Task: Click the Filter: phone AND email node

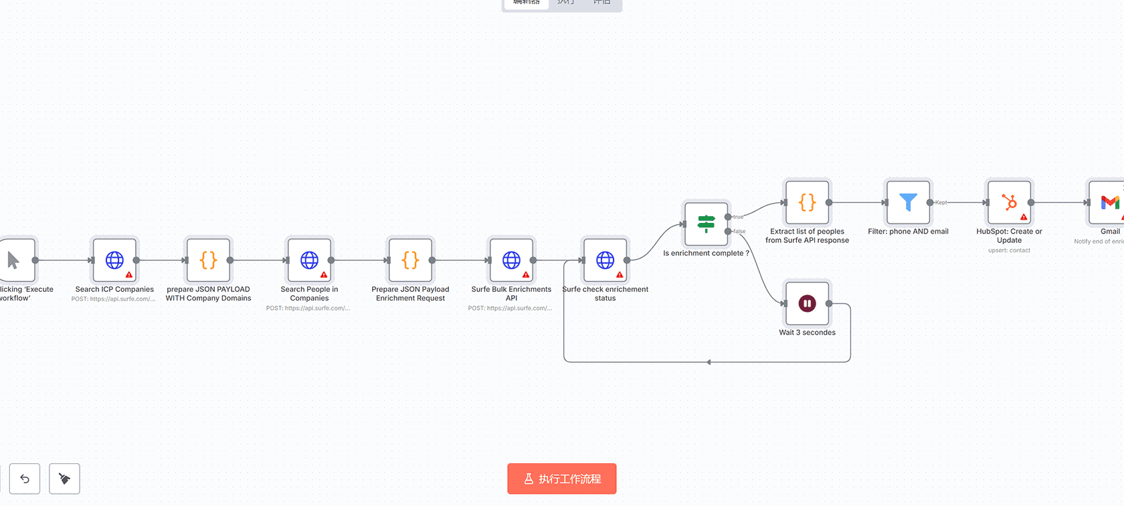Action: pos(908,202)
